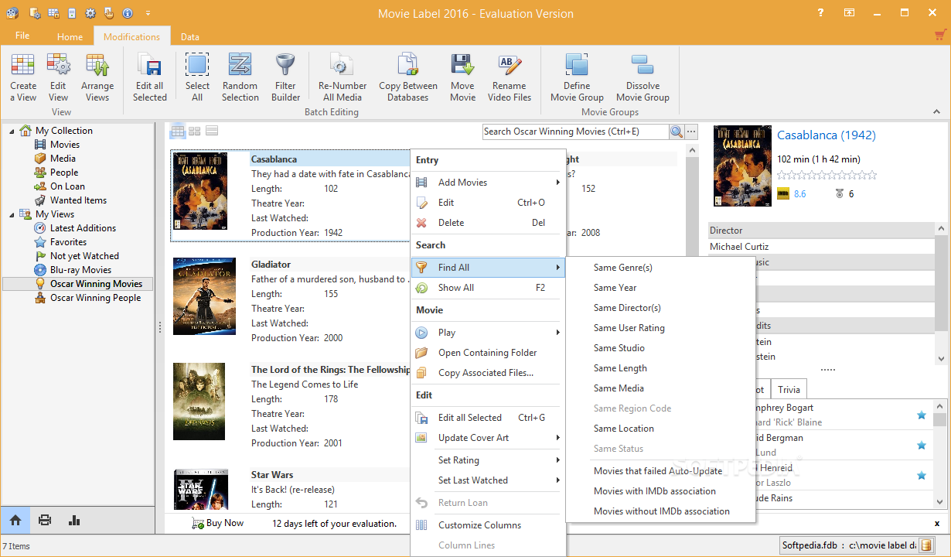
Task: Expand the Play submenu
Action: [x=487, y=333]
